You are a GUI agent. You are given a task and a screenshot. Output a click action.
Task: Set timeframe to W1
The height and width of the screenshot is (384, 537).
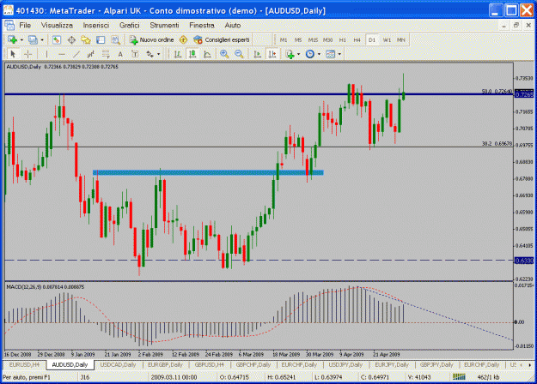click(x=387, y=40)
